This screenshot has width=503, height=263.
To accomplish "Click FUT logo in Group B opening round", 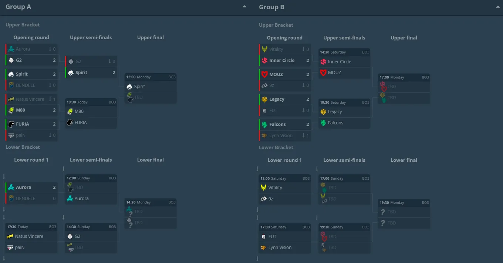I will pyautogui.click(x=264, y=110).
